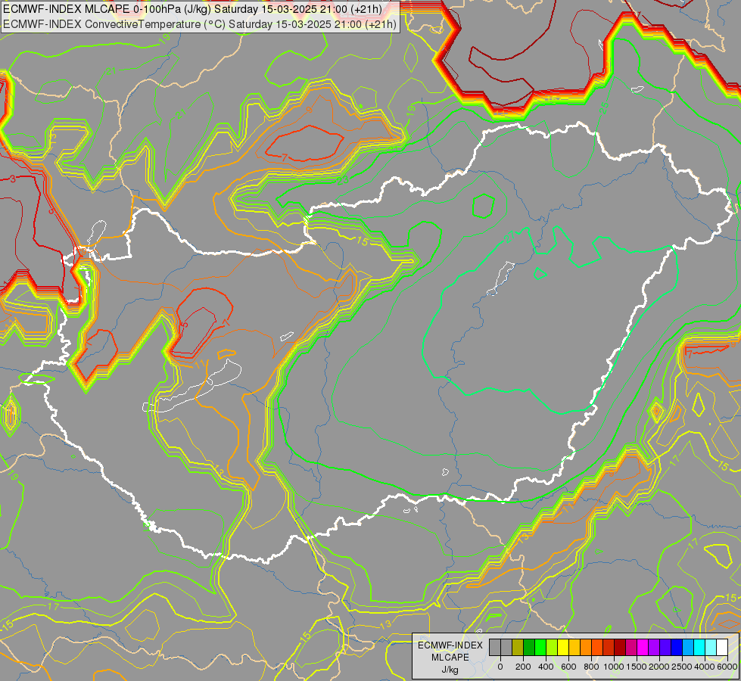
Task: Select the dark green legend swatch
Action: 529,648
